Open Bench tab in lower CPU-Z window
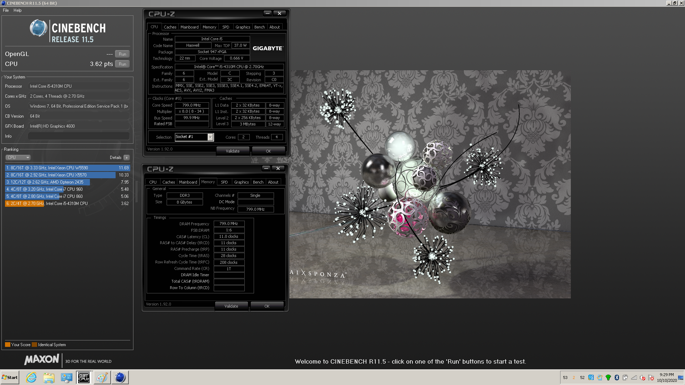Image resolution: width=685 pixels, height=385 pixels. coord(258,182)
